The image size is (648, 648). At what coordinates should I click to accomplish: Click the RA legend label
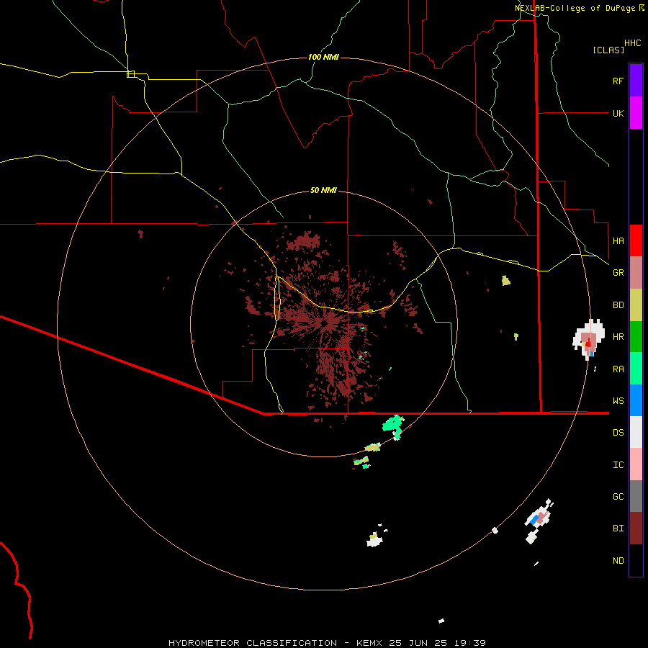pos(618,369)
